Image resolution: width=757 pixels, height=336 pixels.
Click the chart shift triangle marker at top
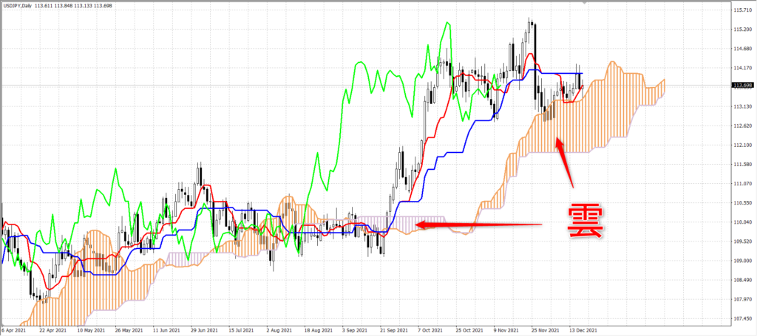click(x=585, y=2)
